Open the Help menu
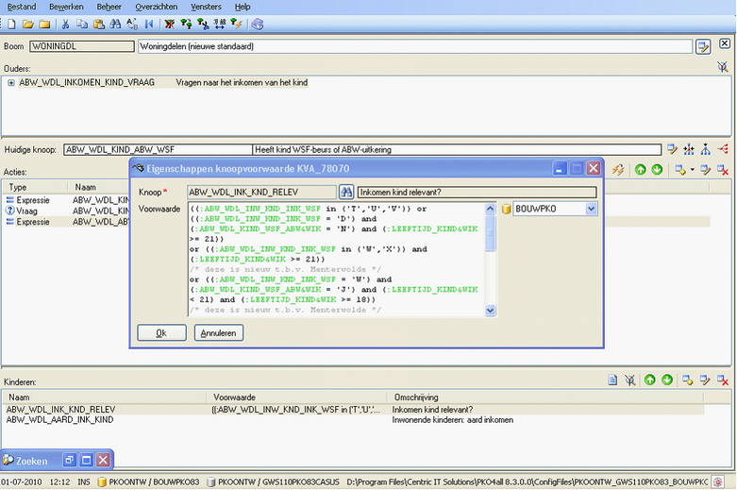 tap(243, 7)
